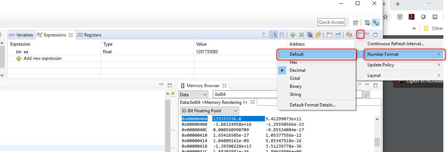
Task: Click the Open Perspective icon near Quick Access
Action: (356, 22)
